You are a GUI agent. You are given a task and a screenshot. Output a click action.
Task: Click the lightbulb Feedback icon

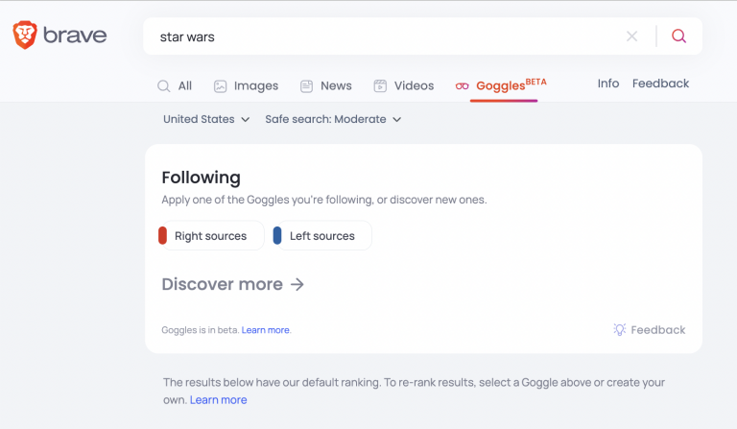[x=620, y=329]
